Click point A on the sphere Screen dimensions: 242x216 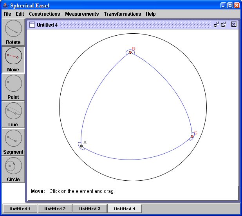81,146
